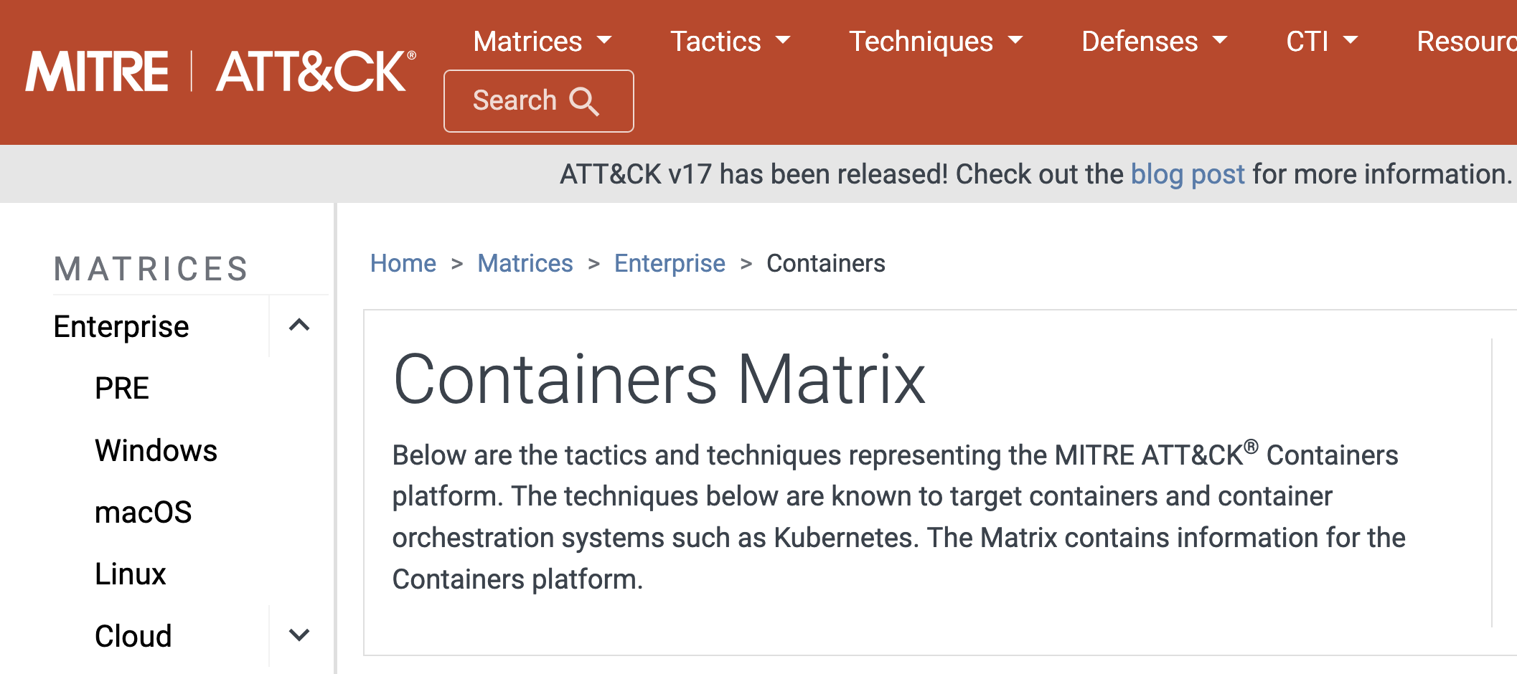Open the Resources navigation menu

1466,41
